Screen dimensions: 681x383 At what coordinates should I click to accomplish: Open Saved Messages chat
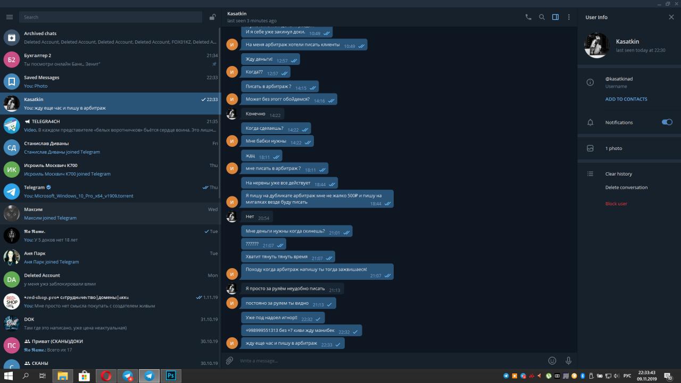pyautogui.click(x=110, y=81)
